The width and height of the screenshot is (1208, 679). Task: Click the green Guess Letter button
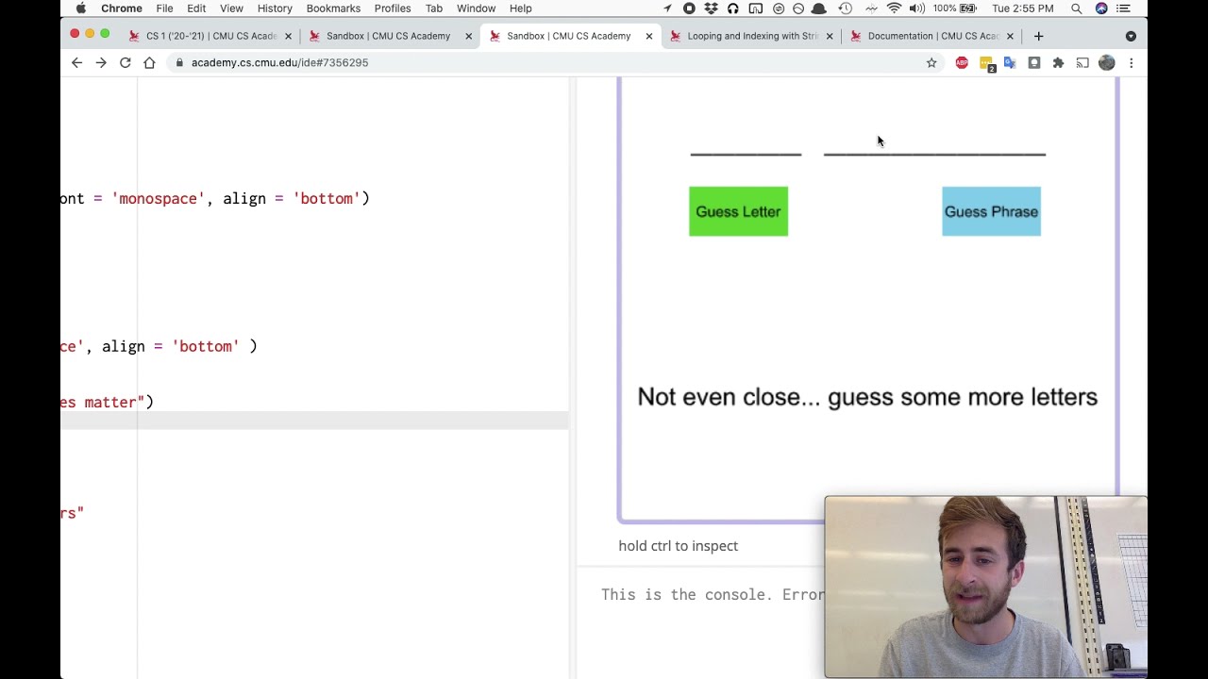coord(738,211)
